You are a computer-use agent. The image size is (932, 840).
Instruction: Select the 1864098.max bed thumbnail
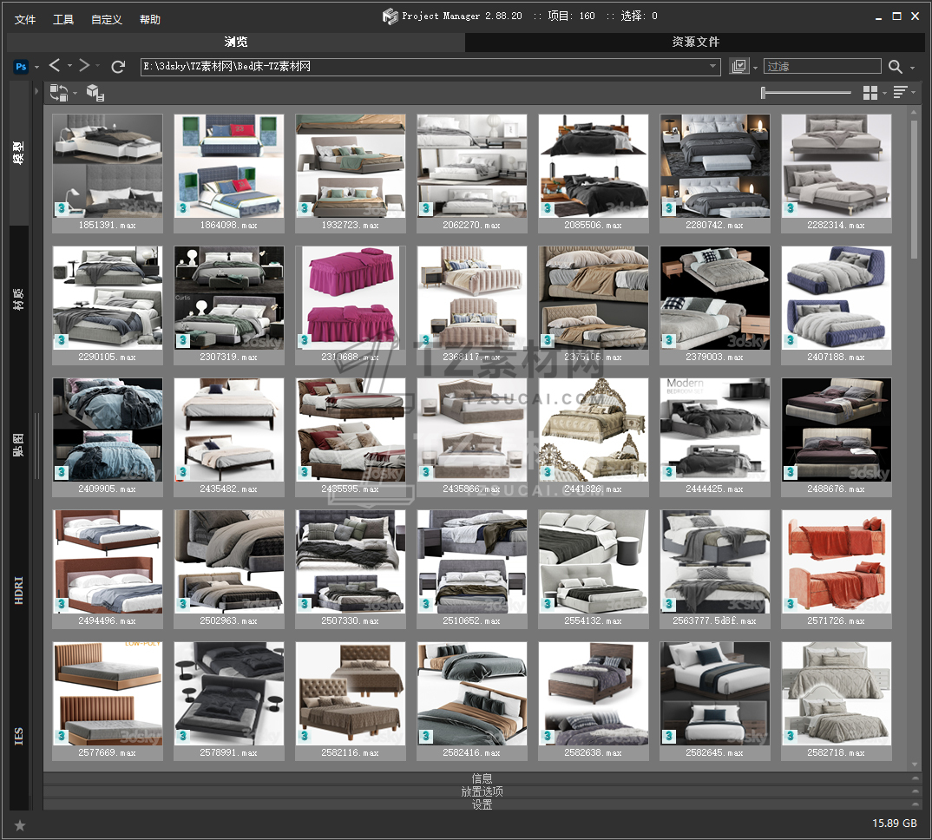click(x=229, y=173)
